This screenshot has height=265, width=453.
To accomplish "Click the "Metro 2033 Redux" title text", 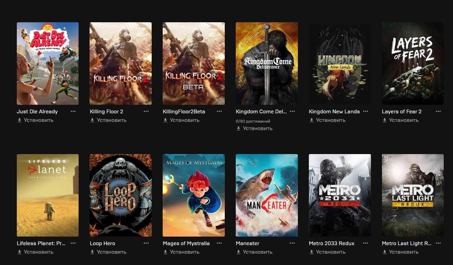I will (x=332, y=243).
